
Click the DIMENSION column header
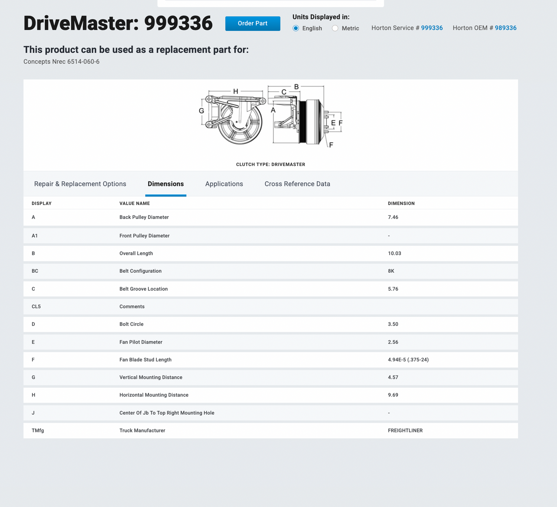[401, 204]
